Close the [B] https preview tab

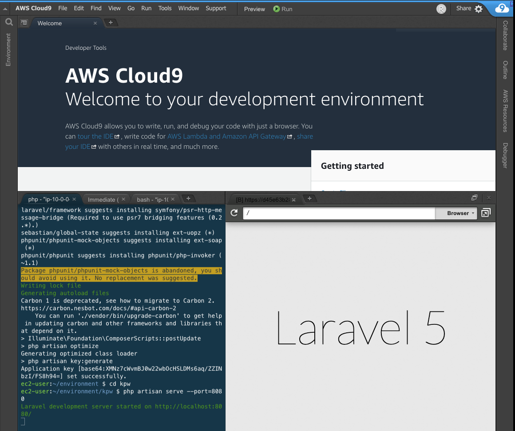point(293,200)
